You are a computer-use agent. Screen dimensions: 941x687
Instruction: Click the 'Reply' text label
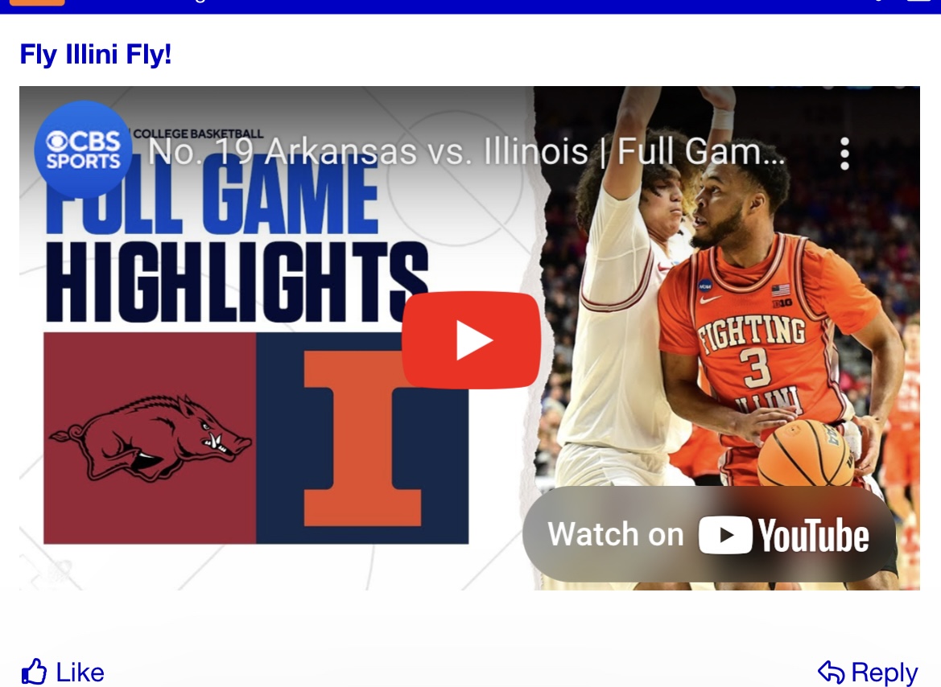[x=885, y=672]
